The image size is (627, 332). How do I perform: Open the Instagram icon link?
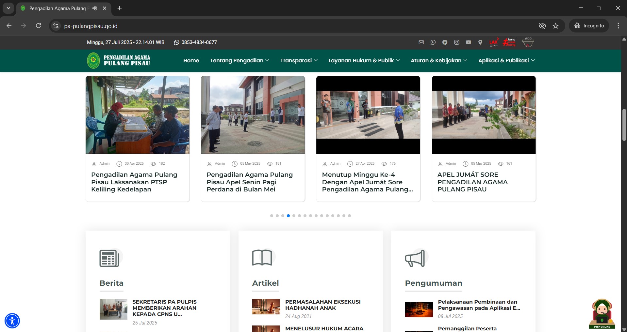tap(456, 42)
